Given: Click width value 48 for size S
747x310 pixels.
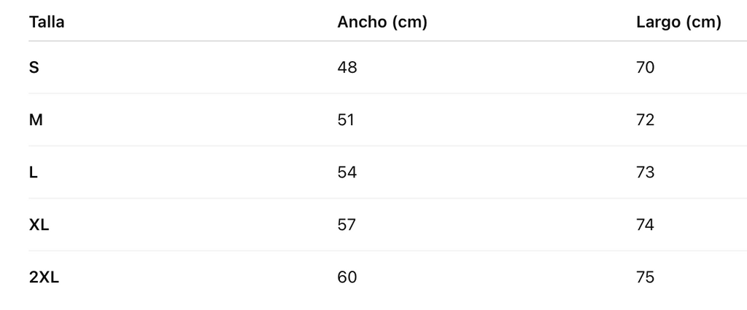Looking at the screenshot, I should tap(347, 68).
